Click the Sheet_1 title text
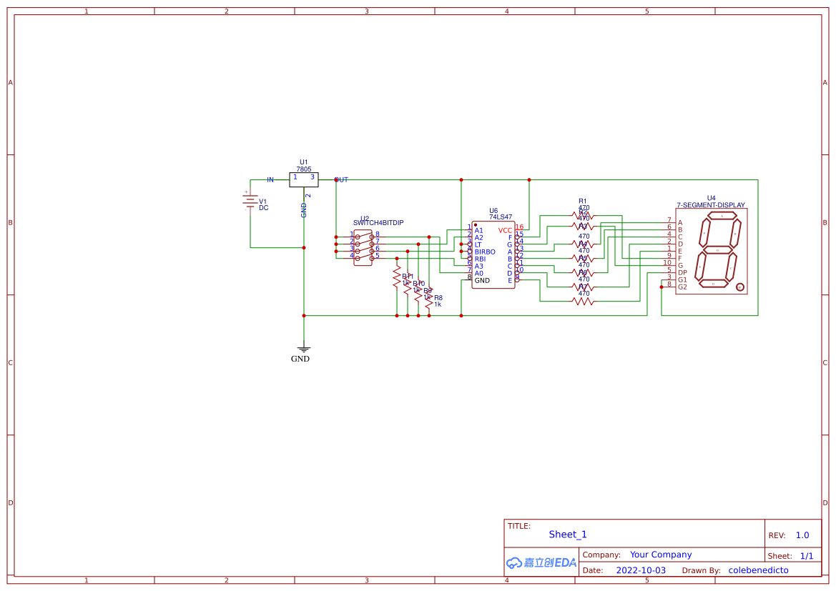 click(x=567, y=534)
